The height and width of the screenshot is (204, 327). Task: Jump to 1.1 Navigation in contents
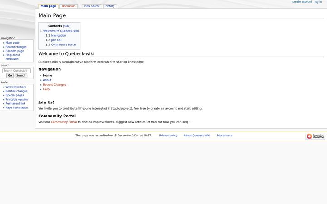(x=56, y=36)
